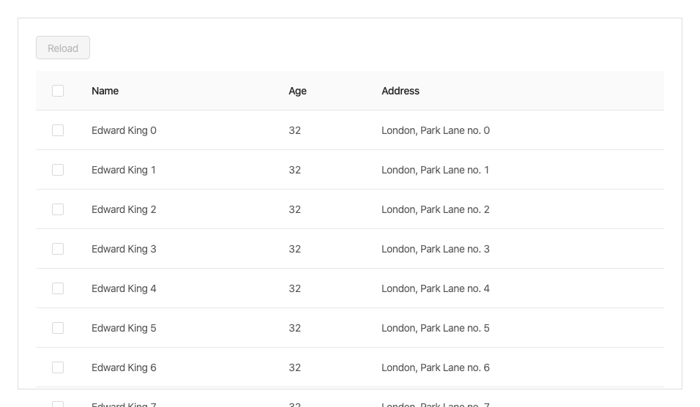This screenshot has height=407, width=700.
Task: Check the Edward King 6 row
Action: 58,367
